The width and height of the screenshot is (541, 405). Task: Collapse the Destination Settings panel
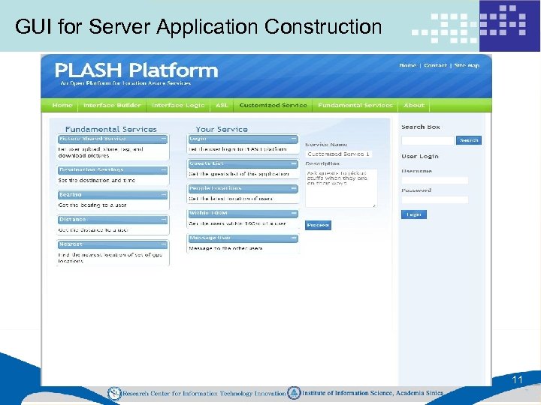pyautogui.click(x=164, y=170)
